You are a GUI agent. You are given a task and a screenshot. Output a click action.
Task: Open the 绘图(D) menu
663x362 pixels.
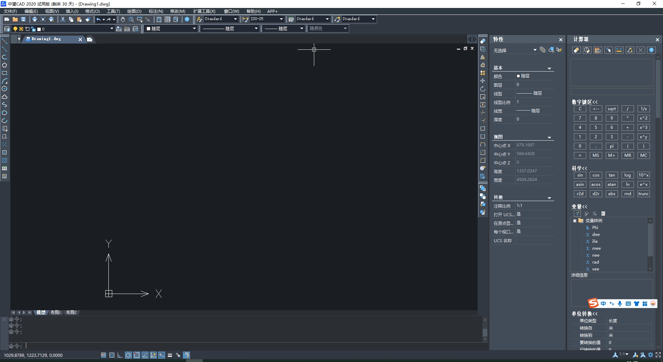134,11
